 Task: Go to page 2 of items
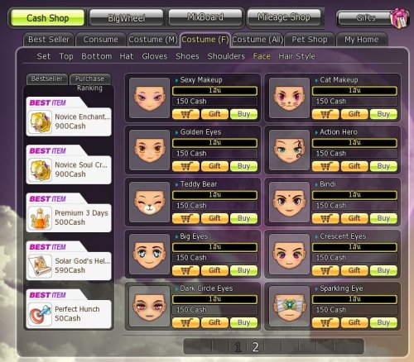tap(256, 347)
